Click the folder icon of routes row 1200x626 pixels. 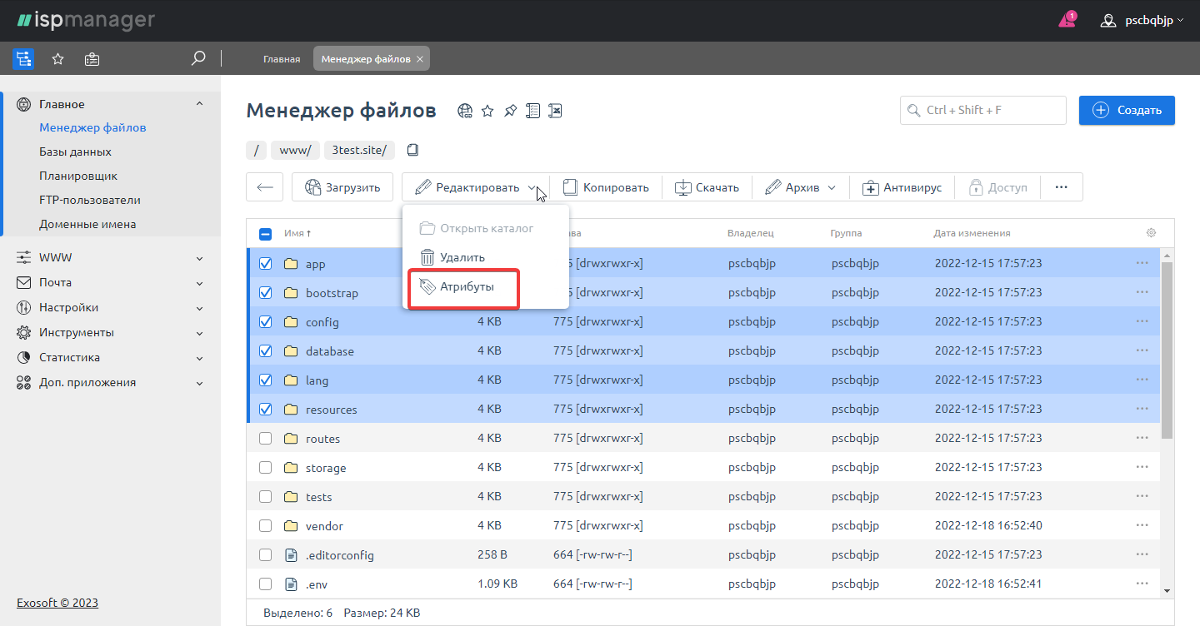[x=291, y=439]
